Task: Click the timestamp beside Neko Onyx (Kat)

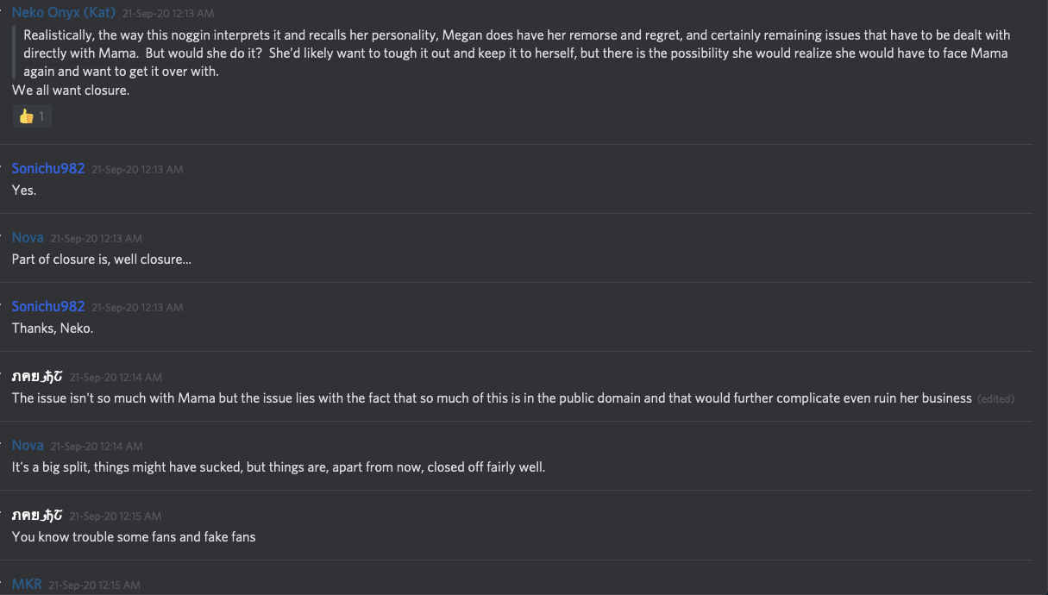Action: pyautogui.click(x=168, y=14)
